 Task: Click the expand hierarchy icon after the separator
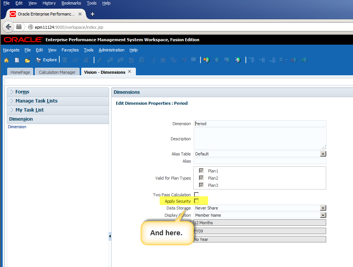252,60
